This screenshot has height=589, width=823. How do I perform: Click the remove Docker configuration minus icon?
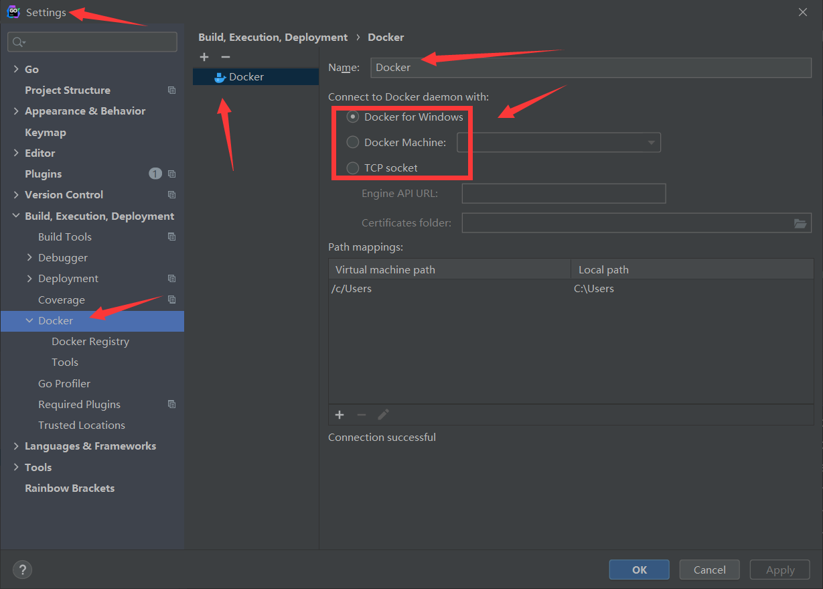click(x=226, y=57)
